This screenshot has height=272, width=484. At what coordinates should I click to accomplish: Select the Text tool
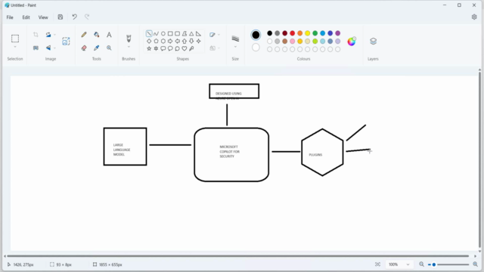pos(109,35)
